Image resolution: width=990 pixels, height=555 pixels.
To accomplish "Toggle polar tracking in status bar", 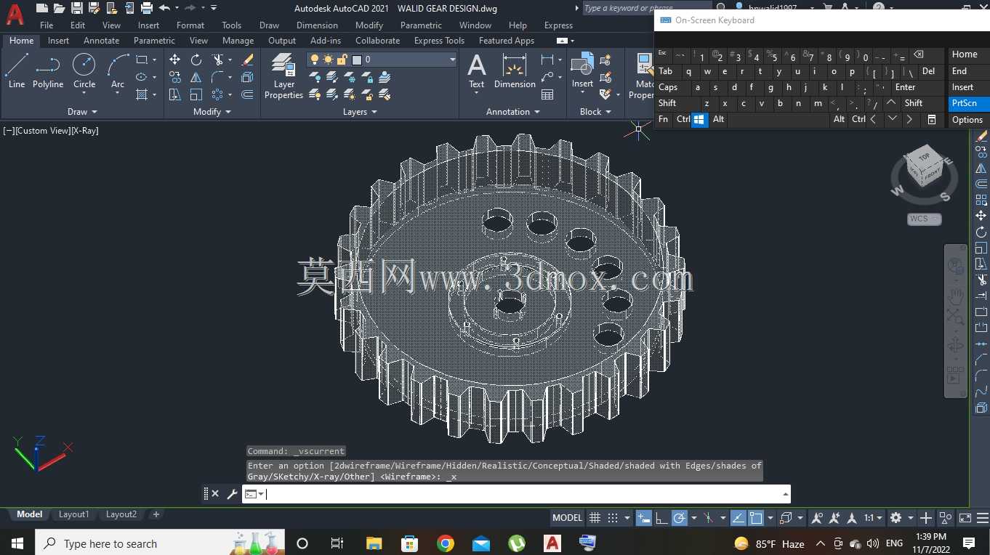I will (x=679, y=518).
